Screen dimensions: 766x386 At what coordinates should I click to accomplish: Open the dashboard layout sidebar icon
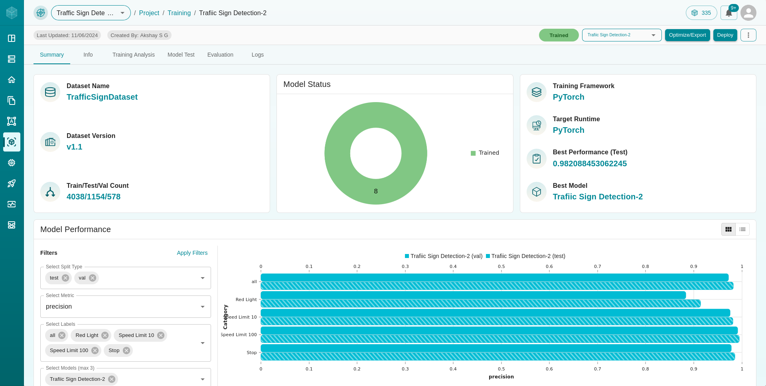12,38
